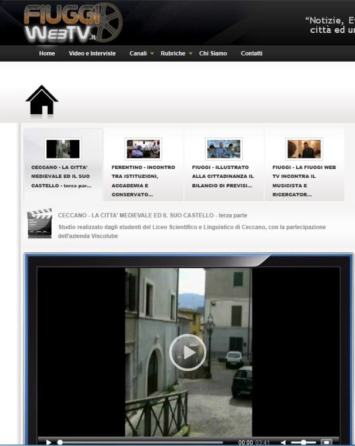Select the Ceccano castle video thumbnail

point(63,149)
